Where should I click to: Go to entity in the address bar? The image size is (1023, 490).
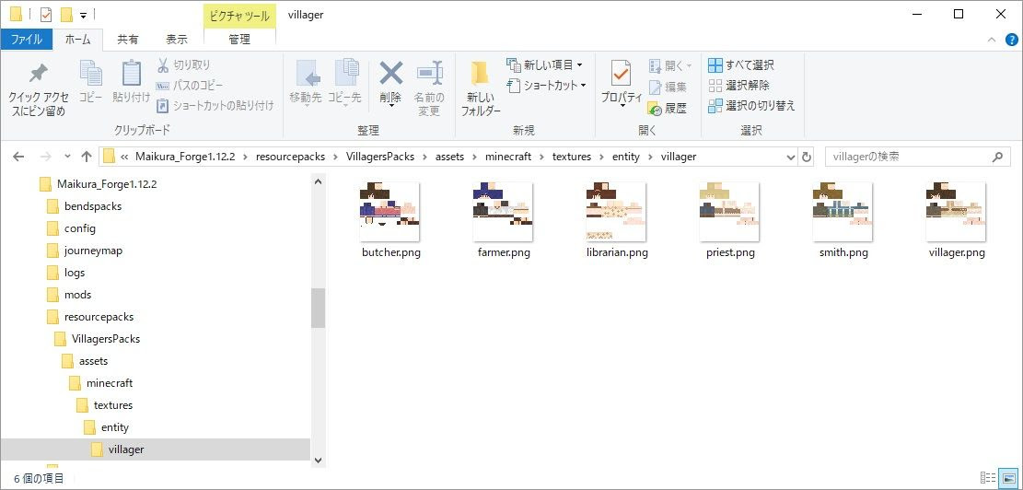point(625,157)
